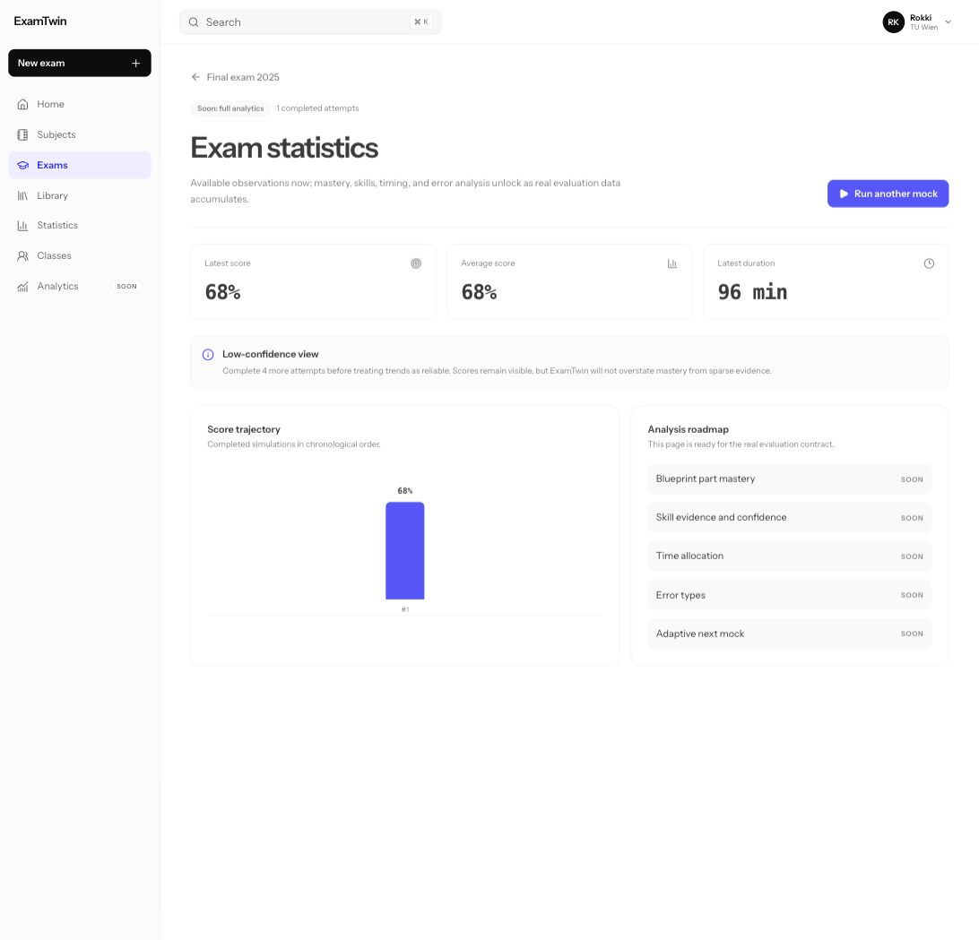Click the Average score chart icon
The image size is (979, 940).
[x=672, y=263]
